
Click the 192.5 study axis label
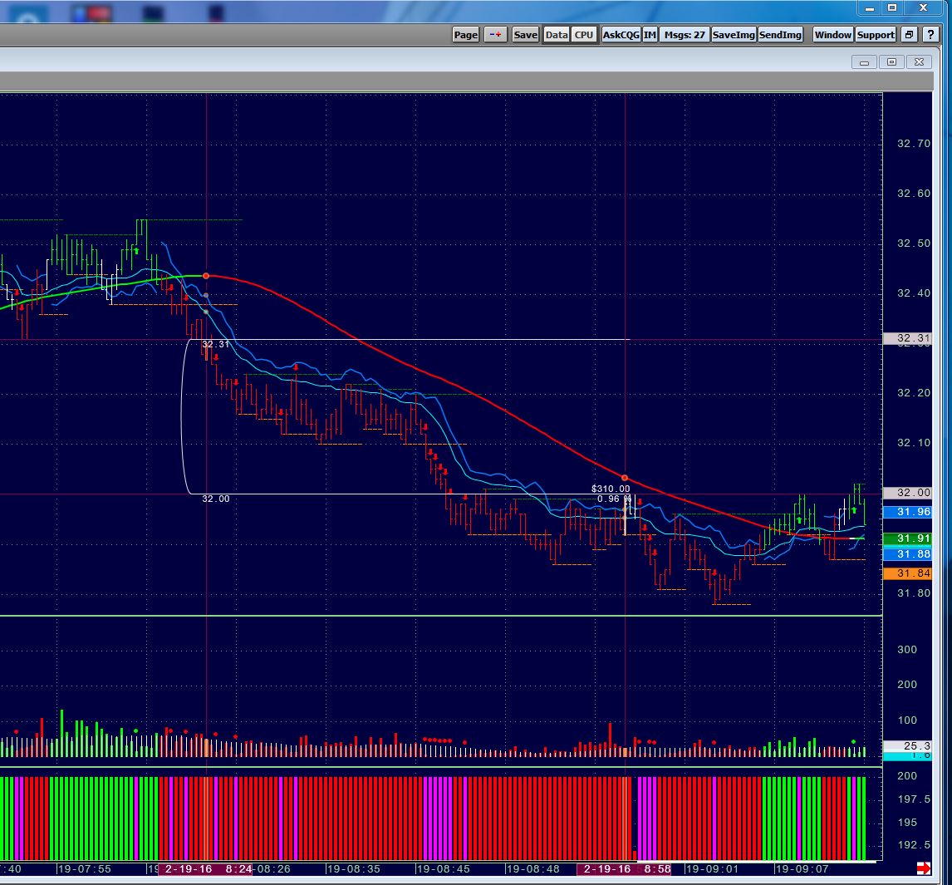coord(914,845)
